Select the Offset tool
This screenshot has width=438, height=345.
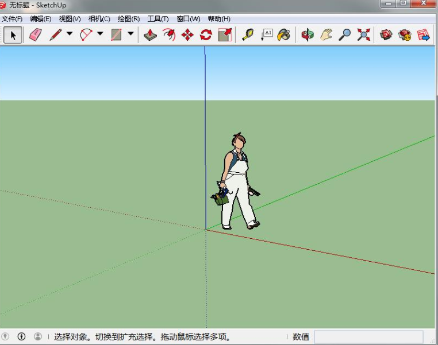[169, 35]
